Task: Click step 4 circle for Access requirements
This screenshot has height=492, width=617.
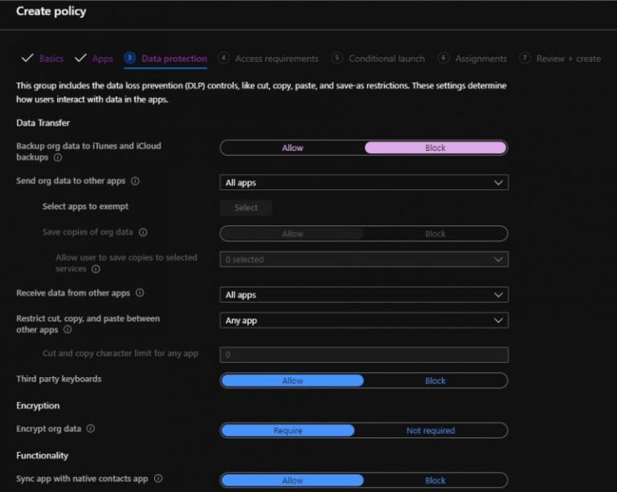Action: [x=224, y=58]
